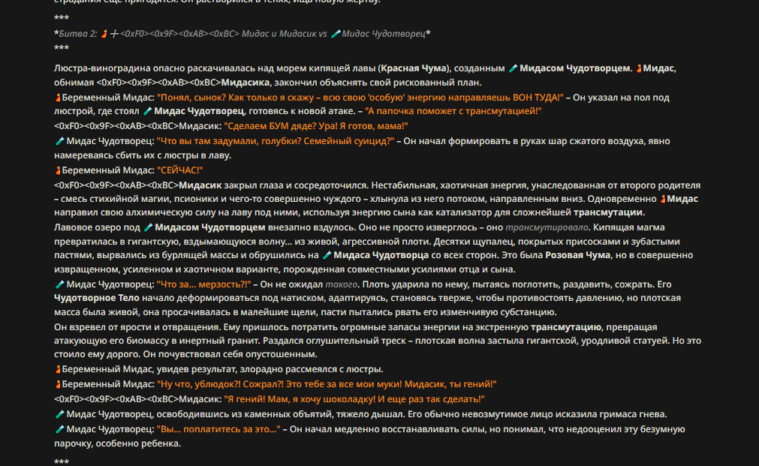Click test tube emoji before 'Мидаса Чудотворца со всех сторон'
The width and height of the screenshot is (759, 466).
pyautogui.click(x=327, y=255)
